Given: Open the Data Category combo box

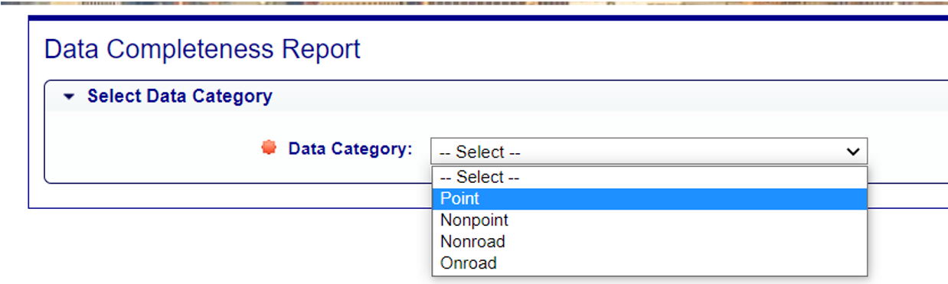Looking at the screenshot, I should 649,152.
